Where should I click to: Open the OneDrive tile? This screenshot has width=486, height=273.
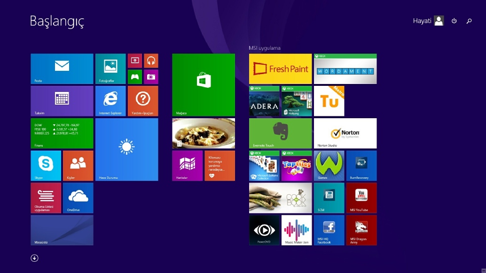(x=78, y=198)
